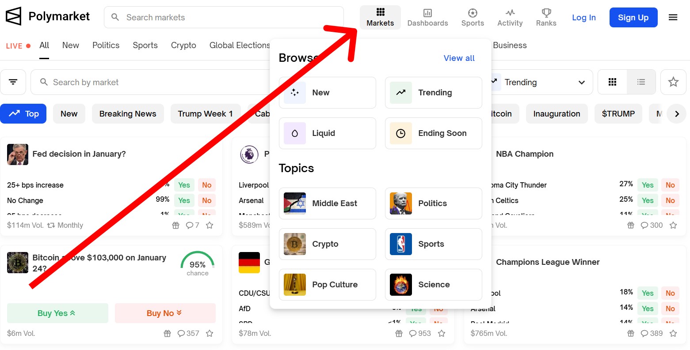Viewport: 690px width, 350px height.
Task: Select the Crypto category tab
Action: click(183, 45)
